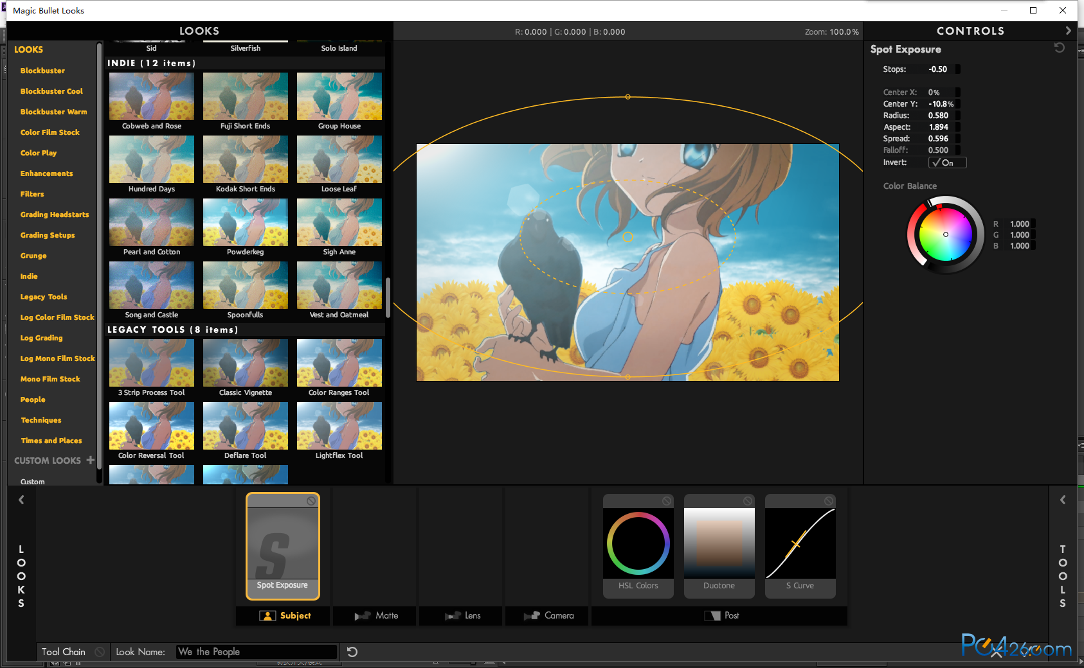Switch to the Camera section
This screenshot has width=1084, height=668.
[x=547, y=615]
